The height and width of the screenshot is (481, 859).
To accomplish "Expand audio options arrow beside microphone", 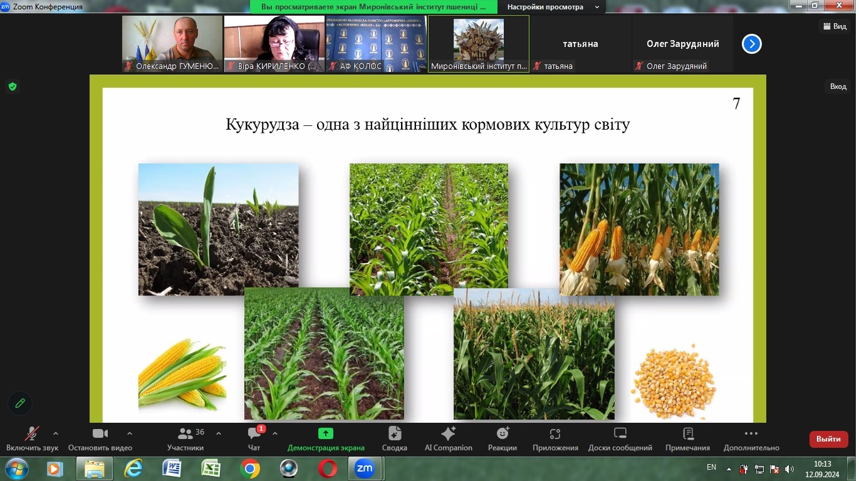I will [56, 433].
